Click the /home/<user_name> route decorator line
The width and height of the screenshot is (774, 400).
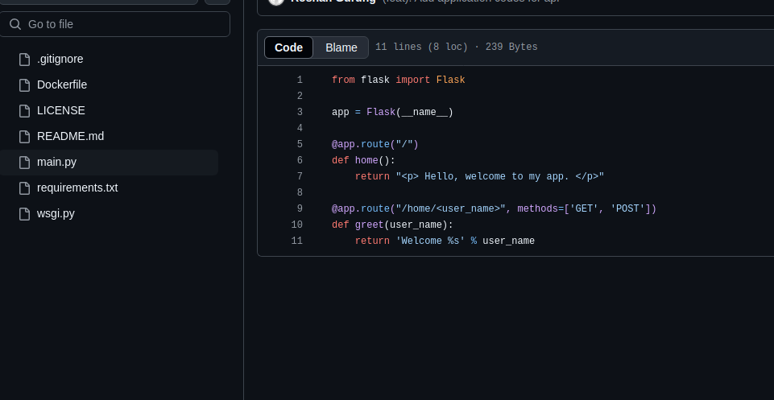coord(494,208)
